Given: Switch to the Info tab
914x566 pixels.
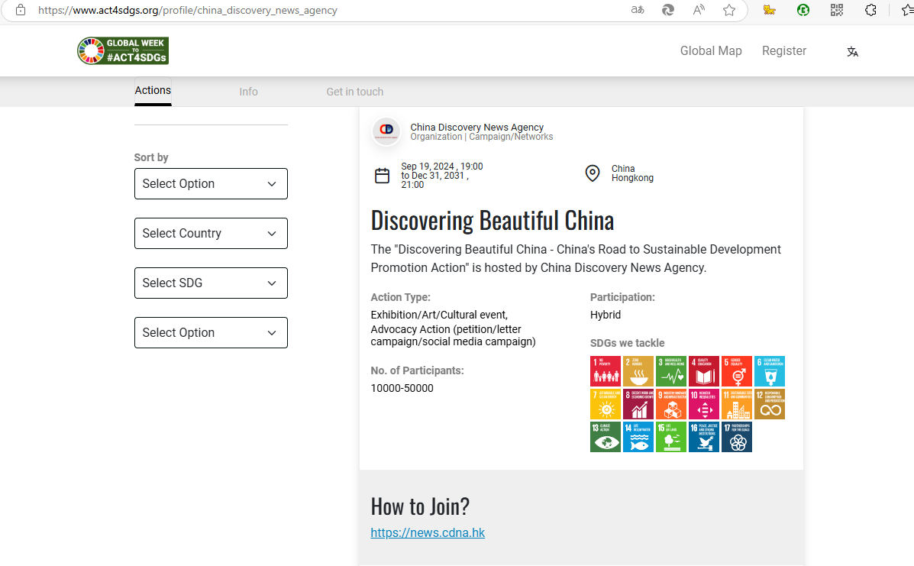Looking at the screenshot, I should pos(248,92).
